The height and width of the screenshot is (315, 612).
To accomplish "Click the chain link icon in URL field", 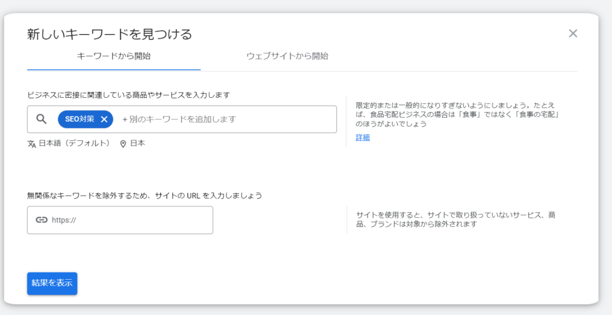I will (41, 220).
